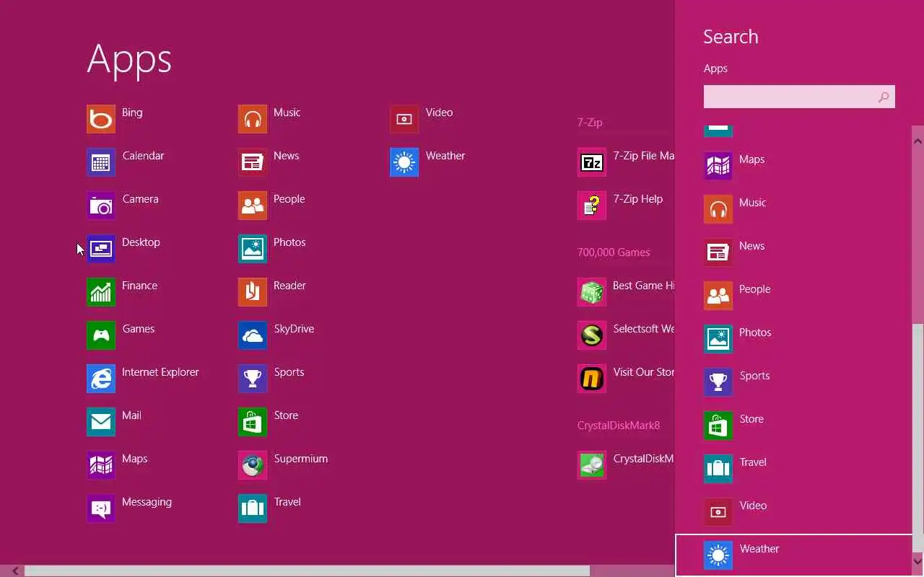
Task: Open the 7-Zip Help icon
Action: (x=592, y=206)
